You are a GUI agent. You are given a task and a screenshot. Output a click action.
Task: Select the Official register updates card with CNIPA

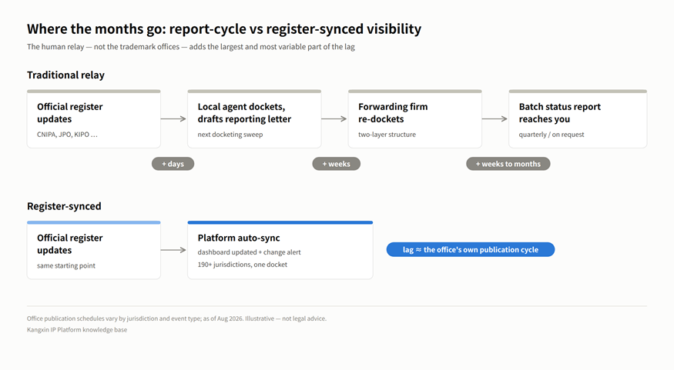pos(94,119)
